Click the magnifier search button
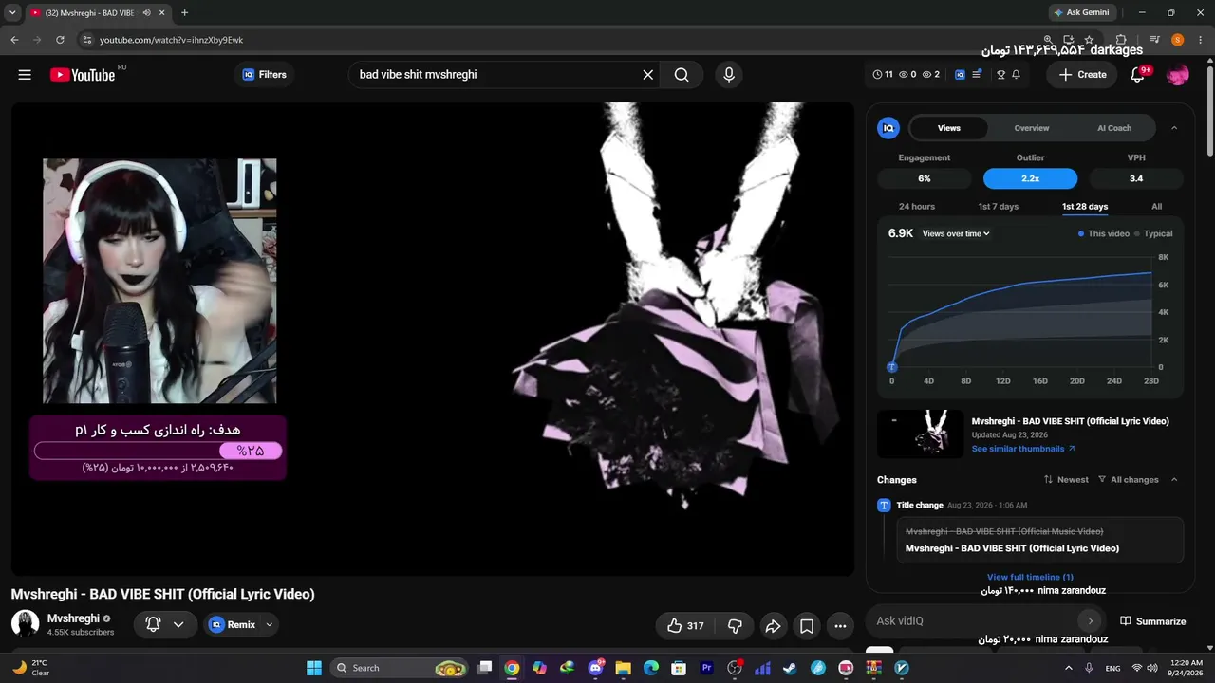 [682, 75]
